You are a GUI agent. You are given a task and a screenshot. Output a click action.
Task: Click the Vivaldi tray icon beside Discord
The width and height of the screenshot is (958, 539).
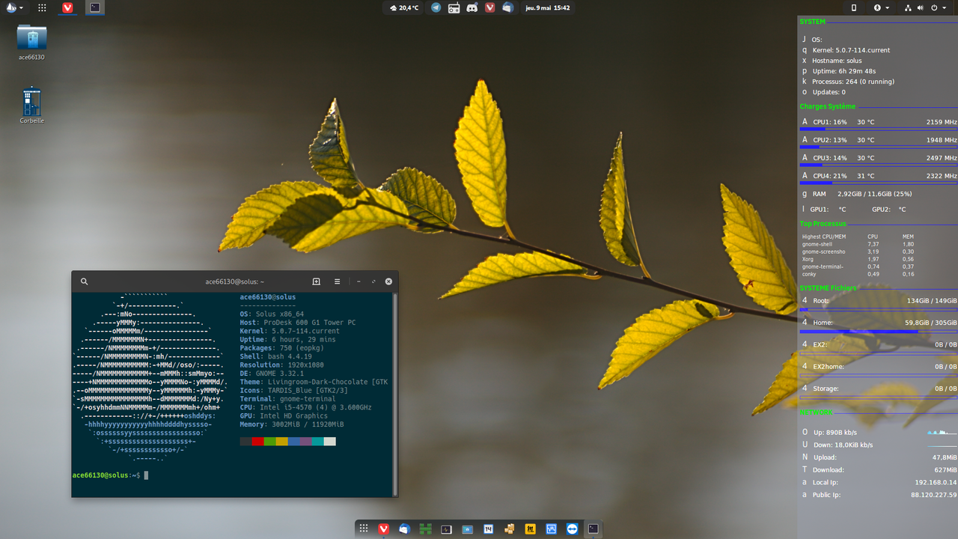tap(490, 7)
